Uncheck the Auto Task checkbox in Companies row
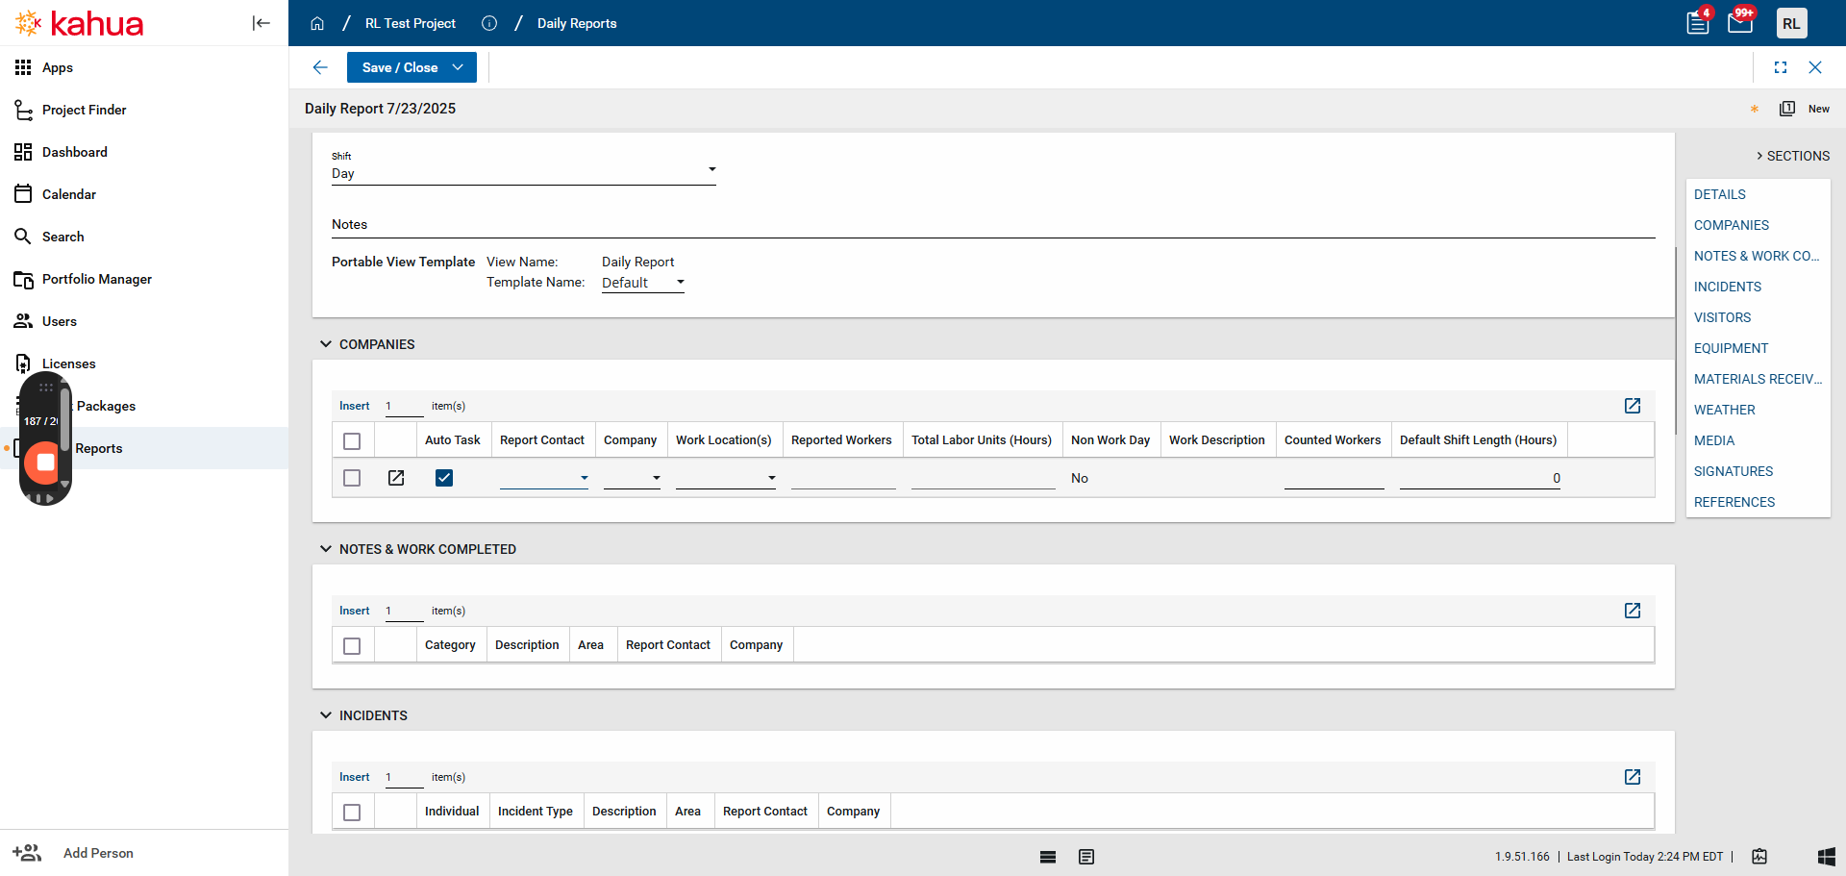Viewport: 1846px width, 876px height. [444, 477]
